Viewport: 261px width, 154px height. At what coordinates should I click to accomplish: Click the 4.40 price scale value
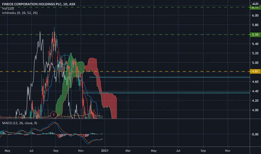[255, 91]
